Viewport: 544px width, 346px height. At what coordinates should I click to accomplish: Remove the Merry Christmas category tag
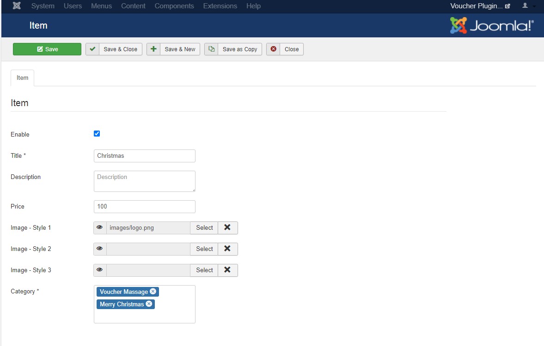tap(149, 304)
